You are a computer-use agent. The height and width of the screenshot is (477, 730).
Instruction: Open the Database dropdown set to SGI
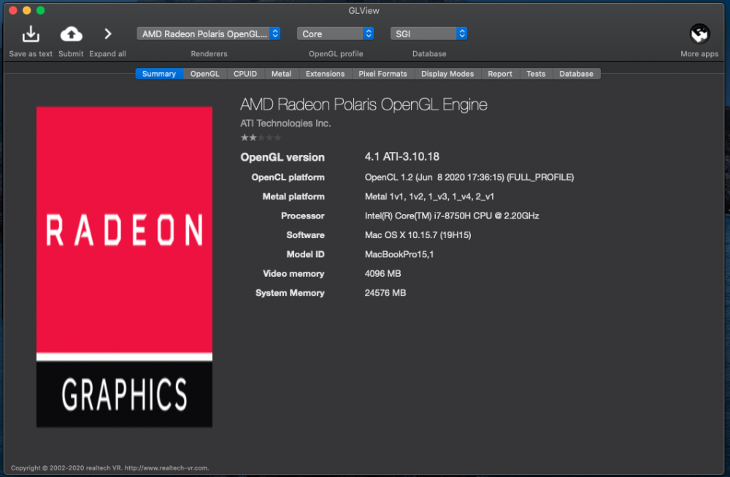(429, 34)
